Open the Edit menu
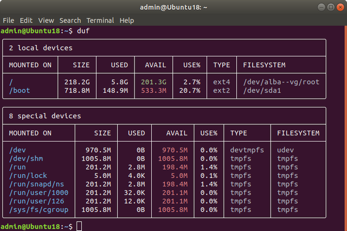347x231 pixels. coord(26,20)
